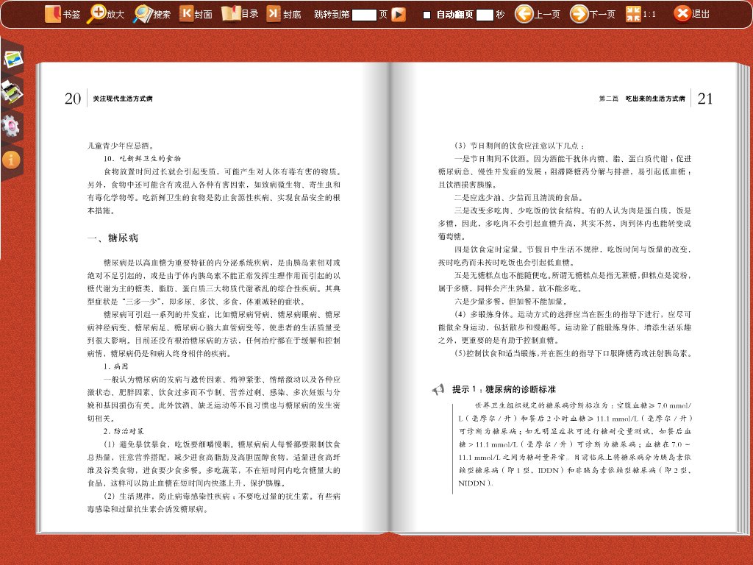Jump to the 封底 back cover

284,14
